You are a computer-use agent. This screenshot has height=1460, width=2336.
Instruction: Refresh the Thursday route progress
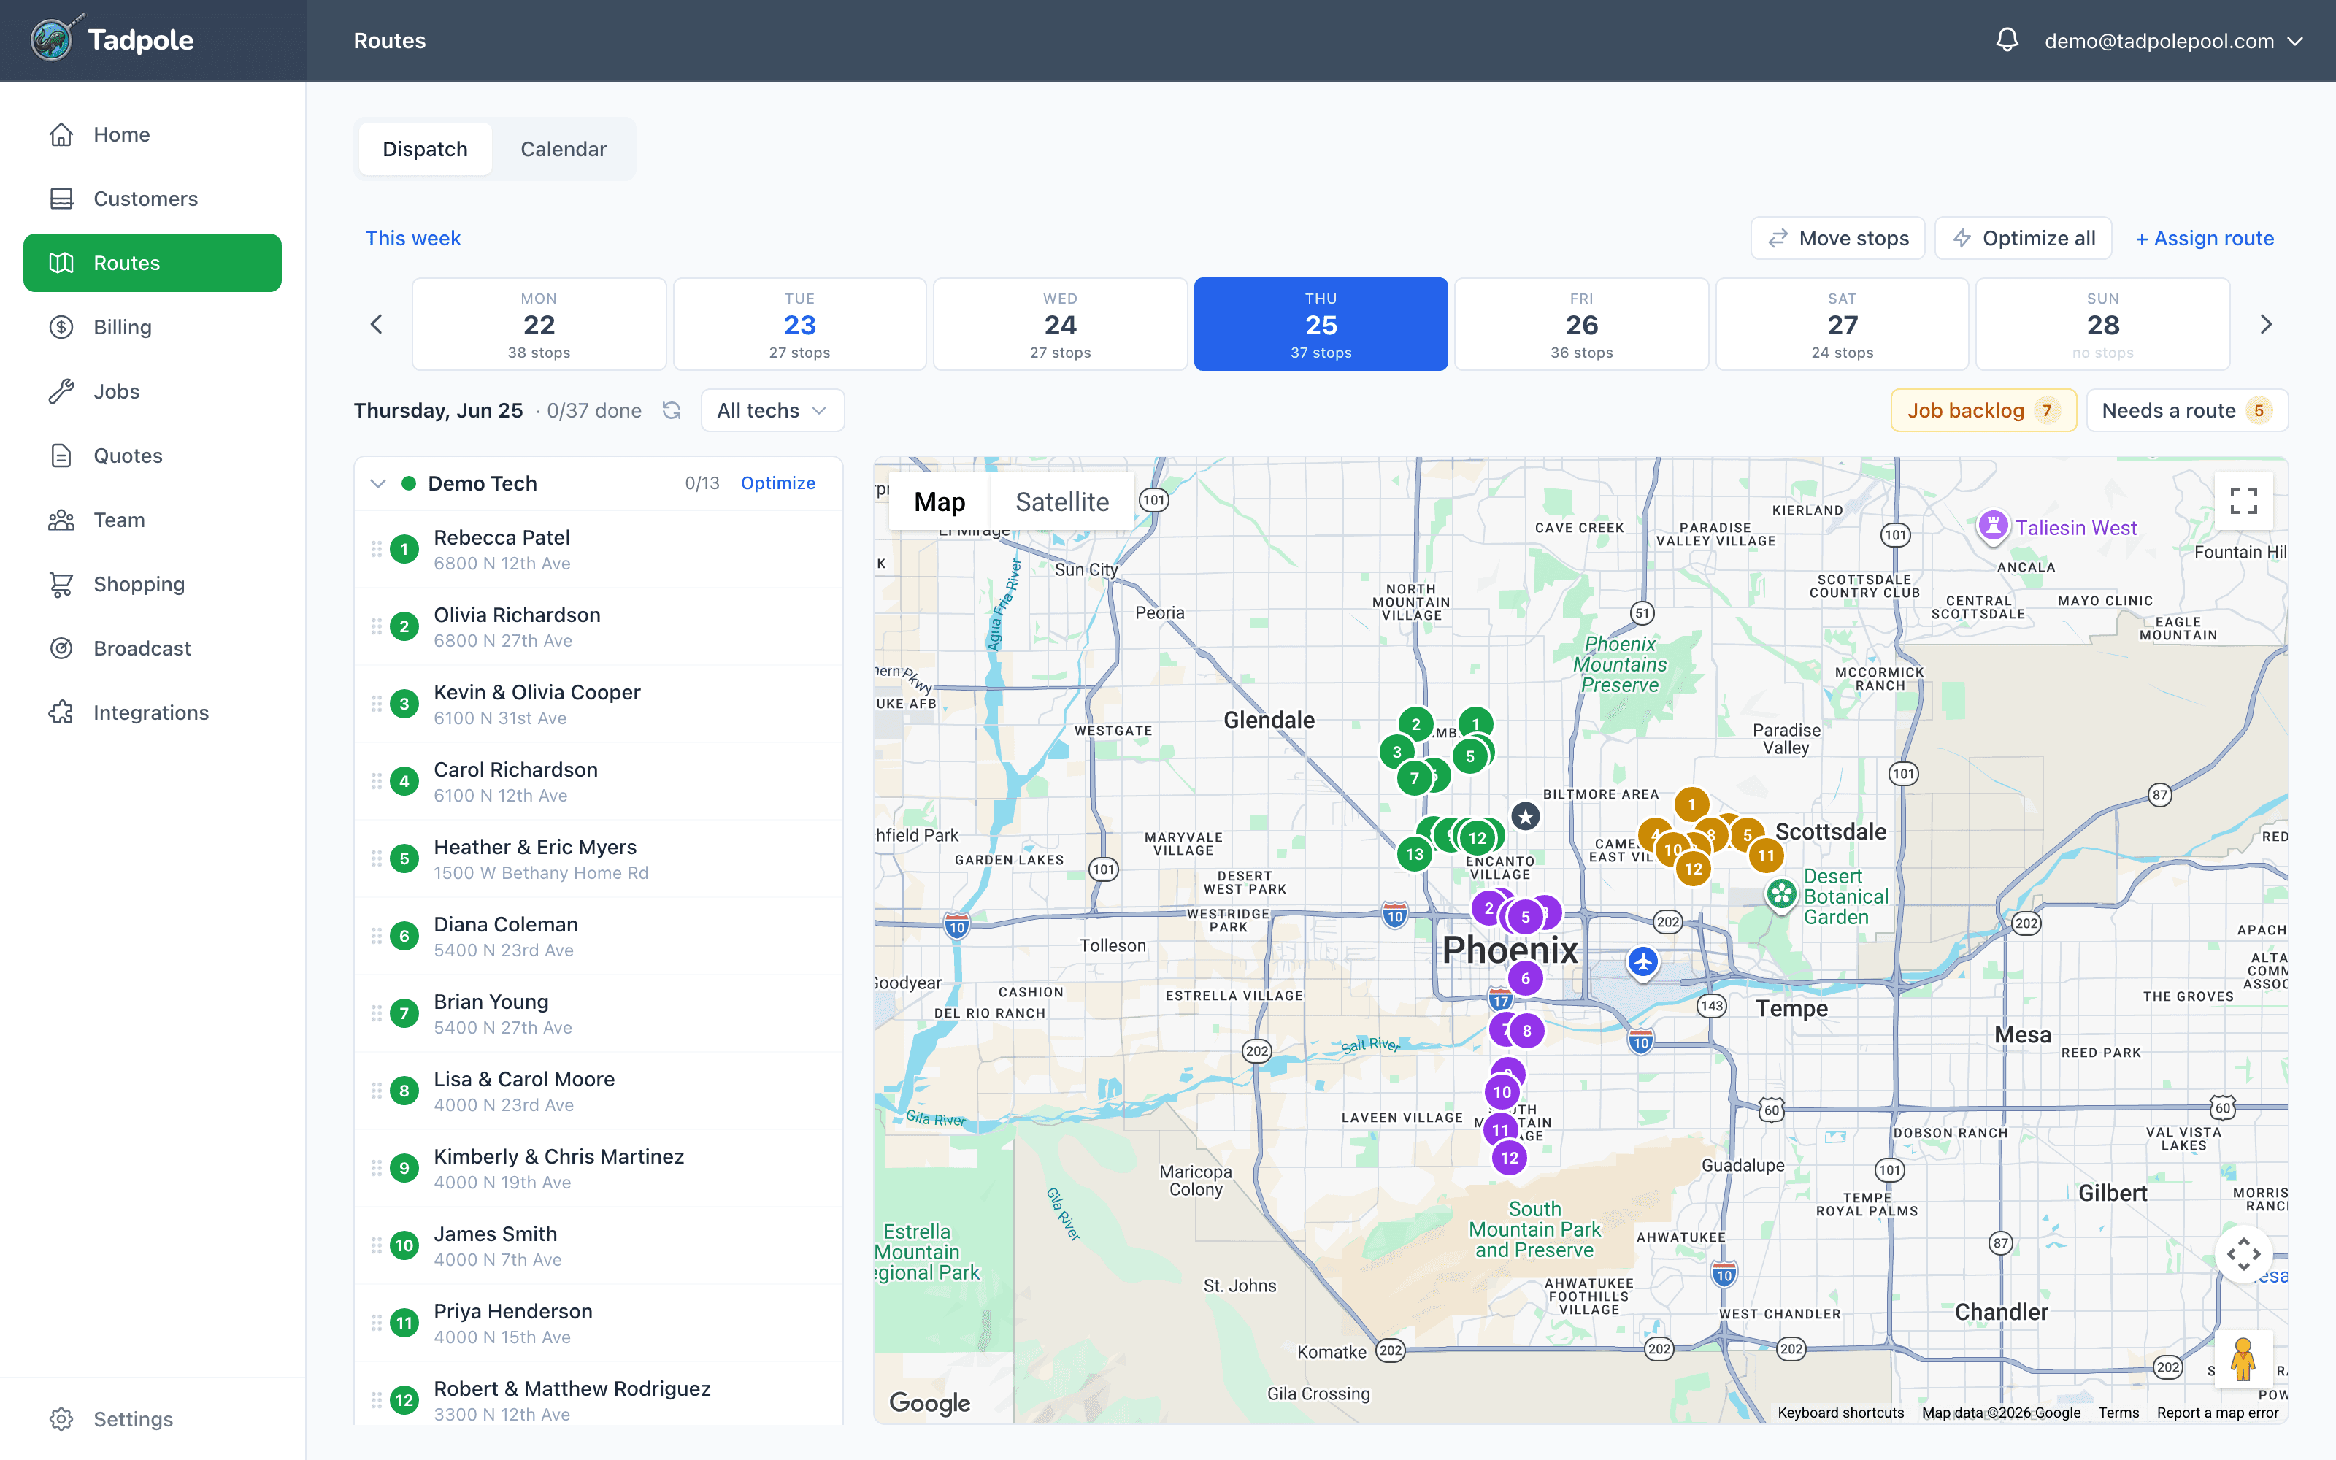(x=672, y=410)
